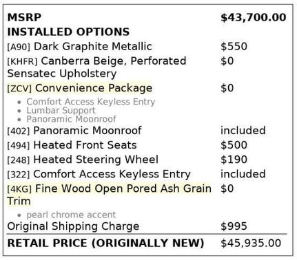Viewport: 297px width, 260px height.
Task: Select the INSTALLED OPTIONS heading
Action: tap(68, 32)
